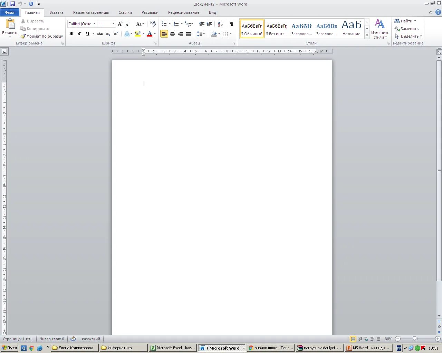Open the Файл tab
This screenshot has width=442, height=353.
tap(10, 12)
